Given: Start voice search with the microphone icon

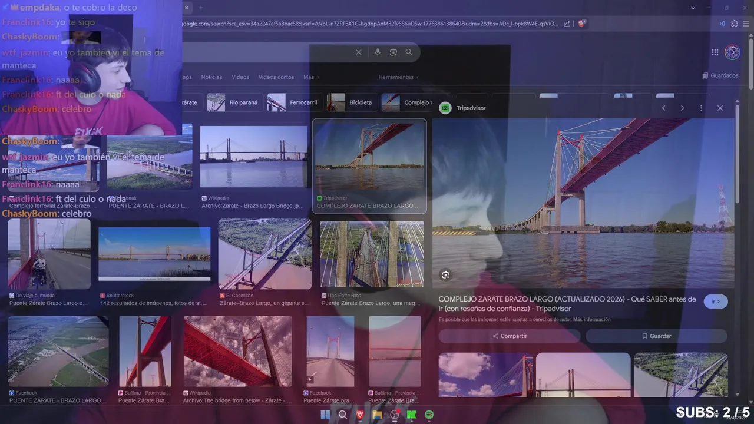Looking at the screenshot, I should click(378, 52).
